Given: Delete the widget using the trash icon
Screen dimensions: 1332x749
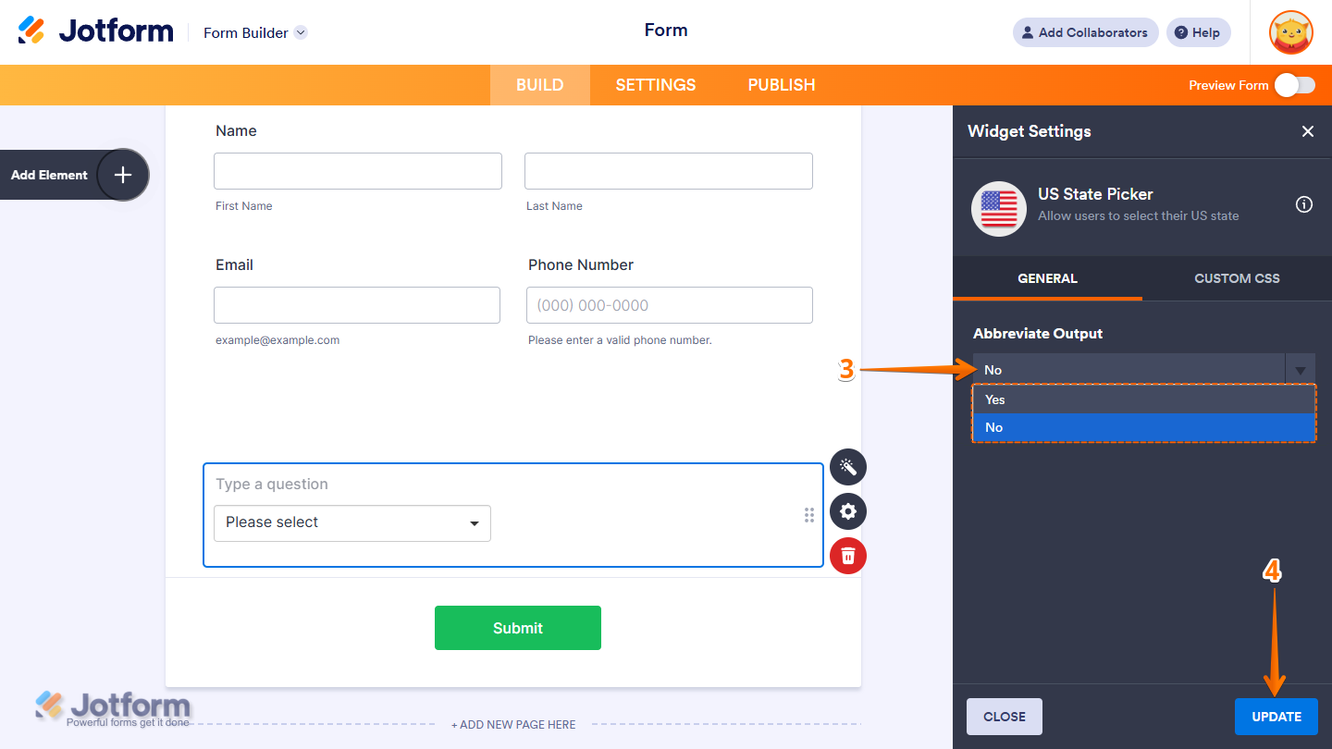Looking at the screenshot, I should [847, 556].
